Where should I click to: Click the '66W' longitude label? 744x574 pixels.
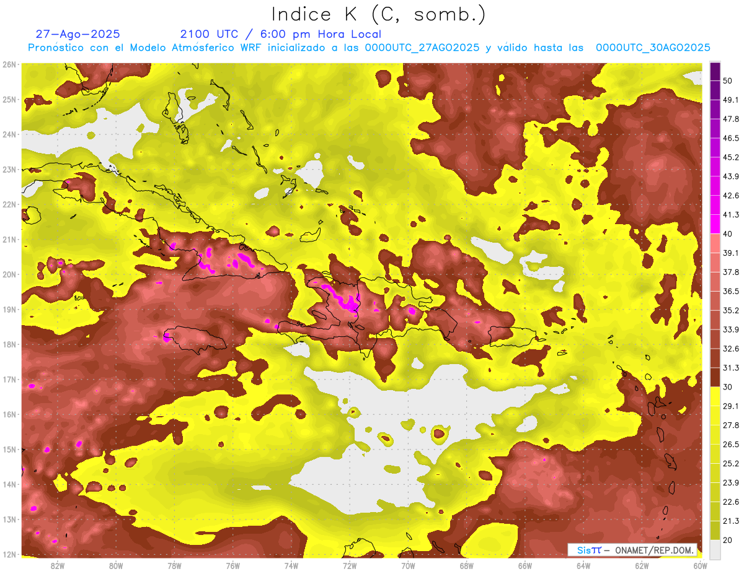[525, 565]
